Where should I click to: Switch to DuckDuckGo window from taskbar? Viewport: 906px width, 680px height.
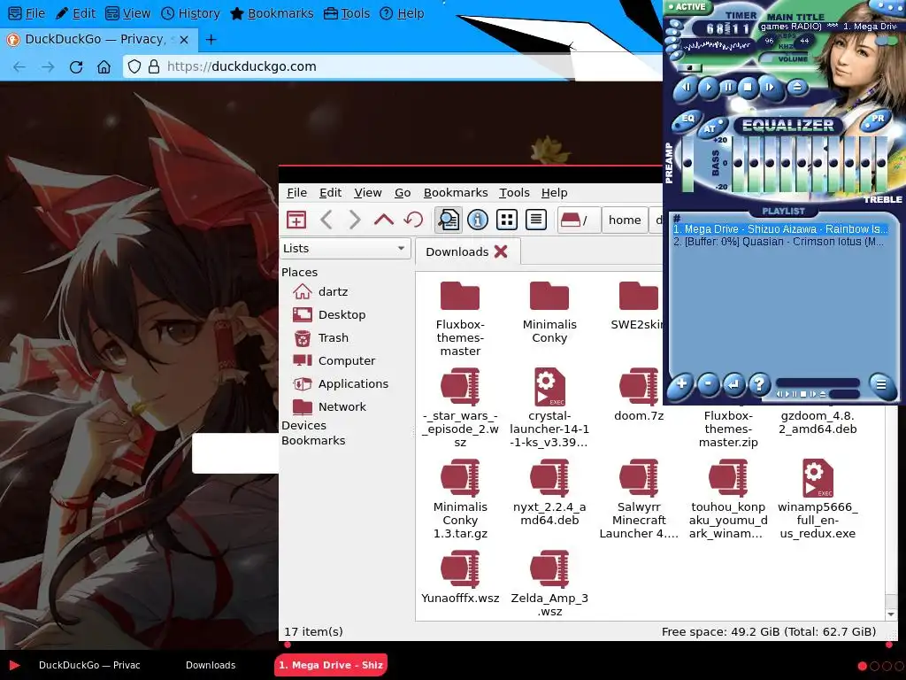[x=89, y=665]
